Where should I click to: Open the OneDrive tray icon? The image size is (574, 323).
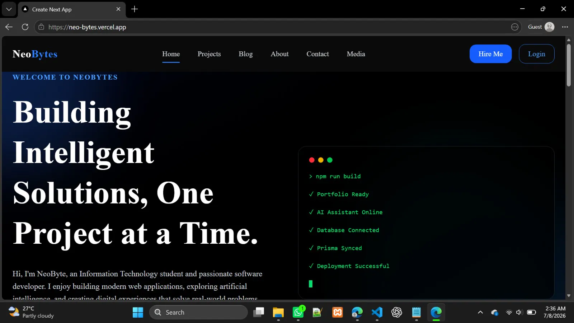[495, 312]
